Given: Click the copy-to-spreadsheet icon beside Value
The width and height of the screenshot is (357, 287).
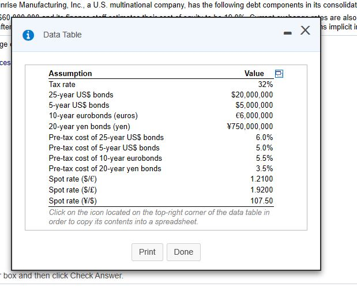Looking at the screenshot, I should coord(279,74).
